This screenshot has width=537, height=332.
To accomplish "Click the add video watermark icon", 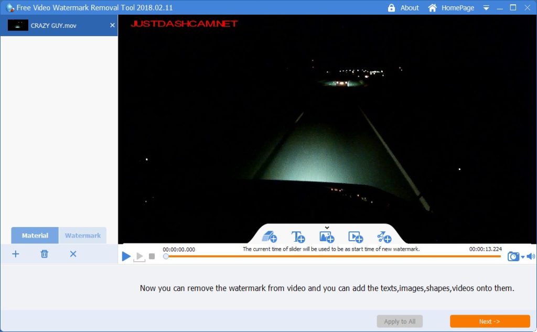I will [356, 237].
